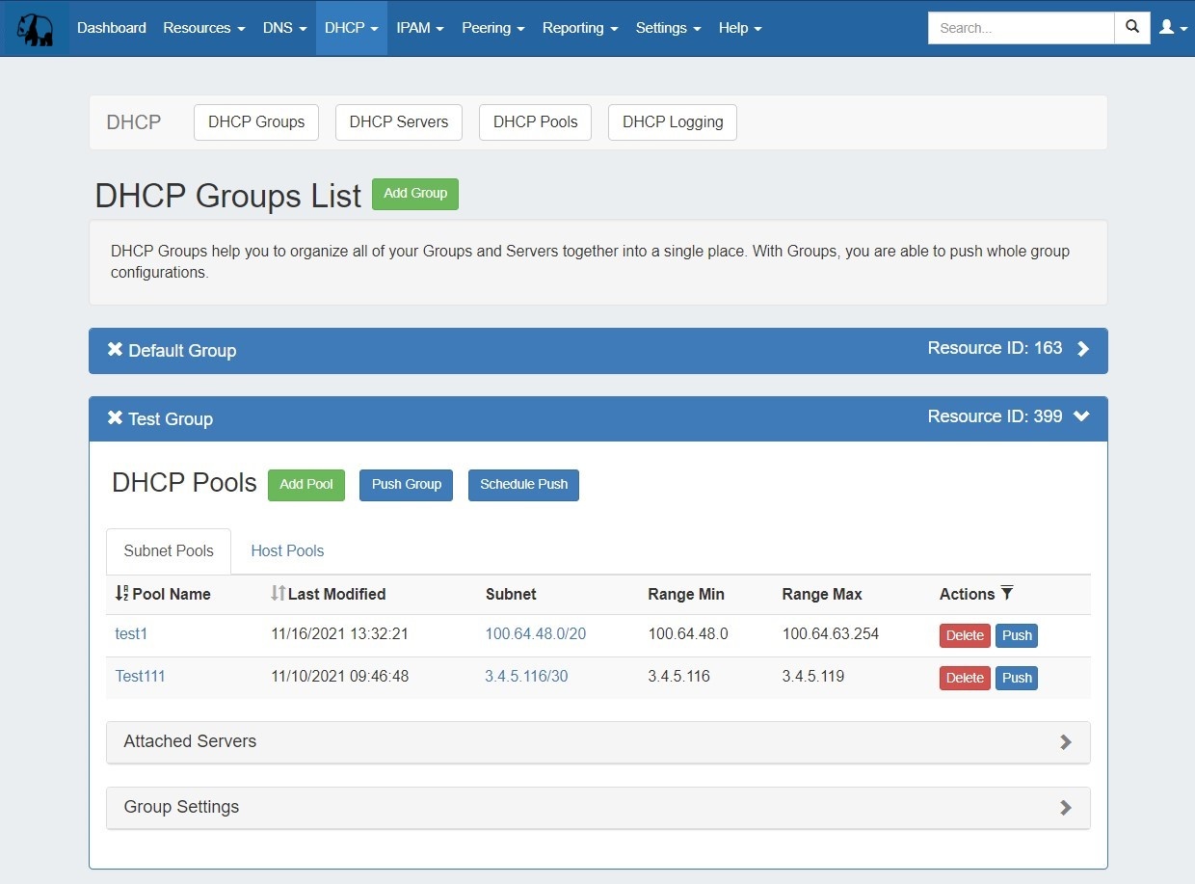This screenshot has width=1195, height=884.
Task: Click the magnifying glass search icon
Action: click(1132, 28)
